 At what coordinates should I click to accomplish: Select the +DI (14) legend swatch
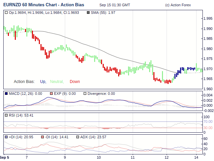6,137
